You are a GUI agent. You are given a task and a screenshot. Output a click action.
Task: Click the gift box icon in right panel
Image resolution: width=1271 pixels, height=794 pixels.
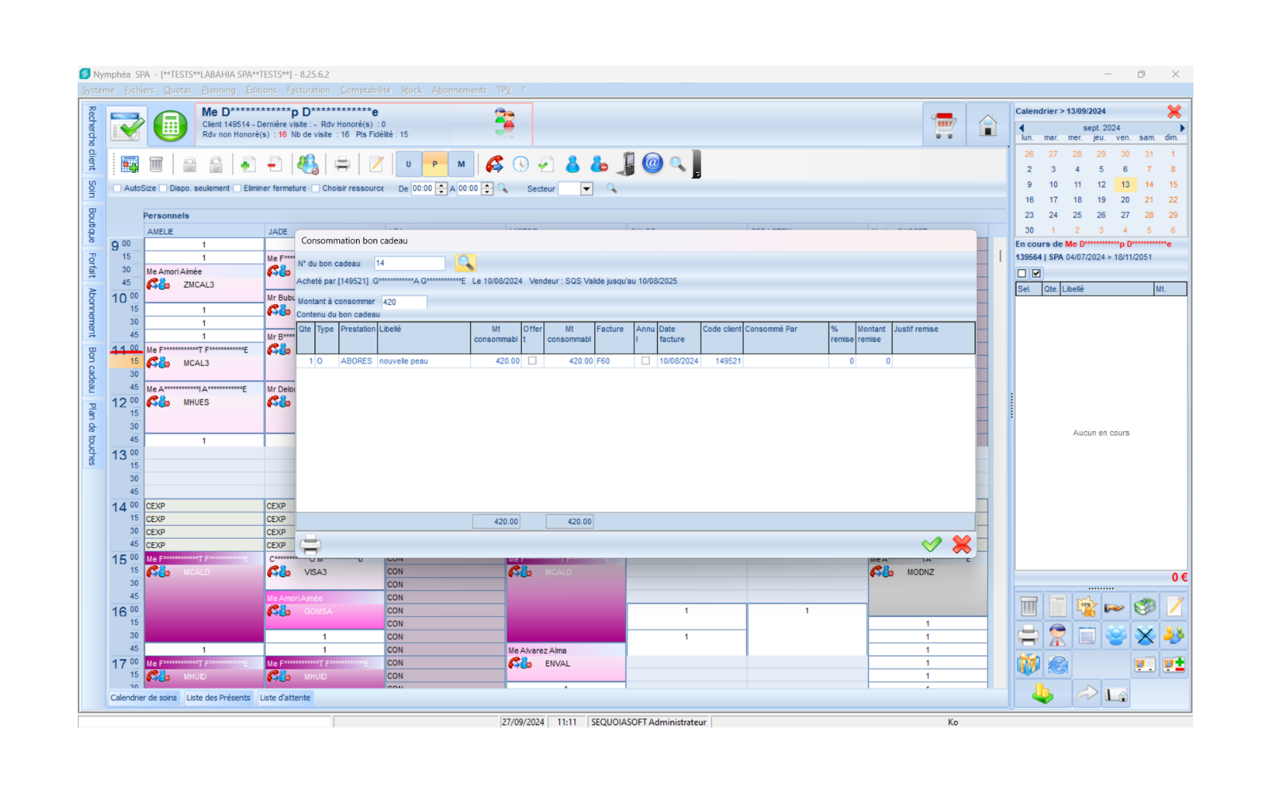pyautogui.click(x=1028, y=665)
